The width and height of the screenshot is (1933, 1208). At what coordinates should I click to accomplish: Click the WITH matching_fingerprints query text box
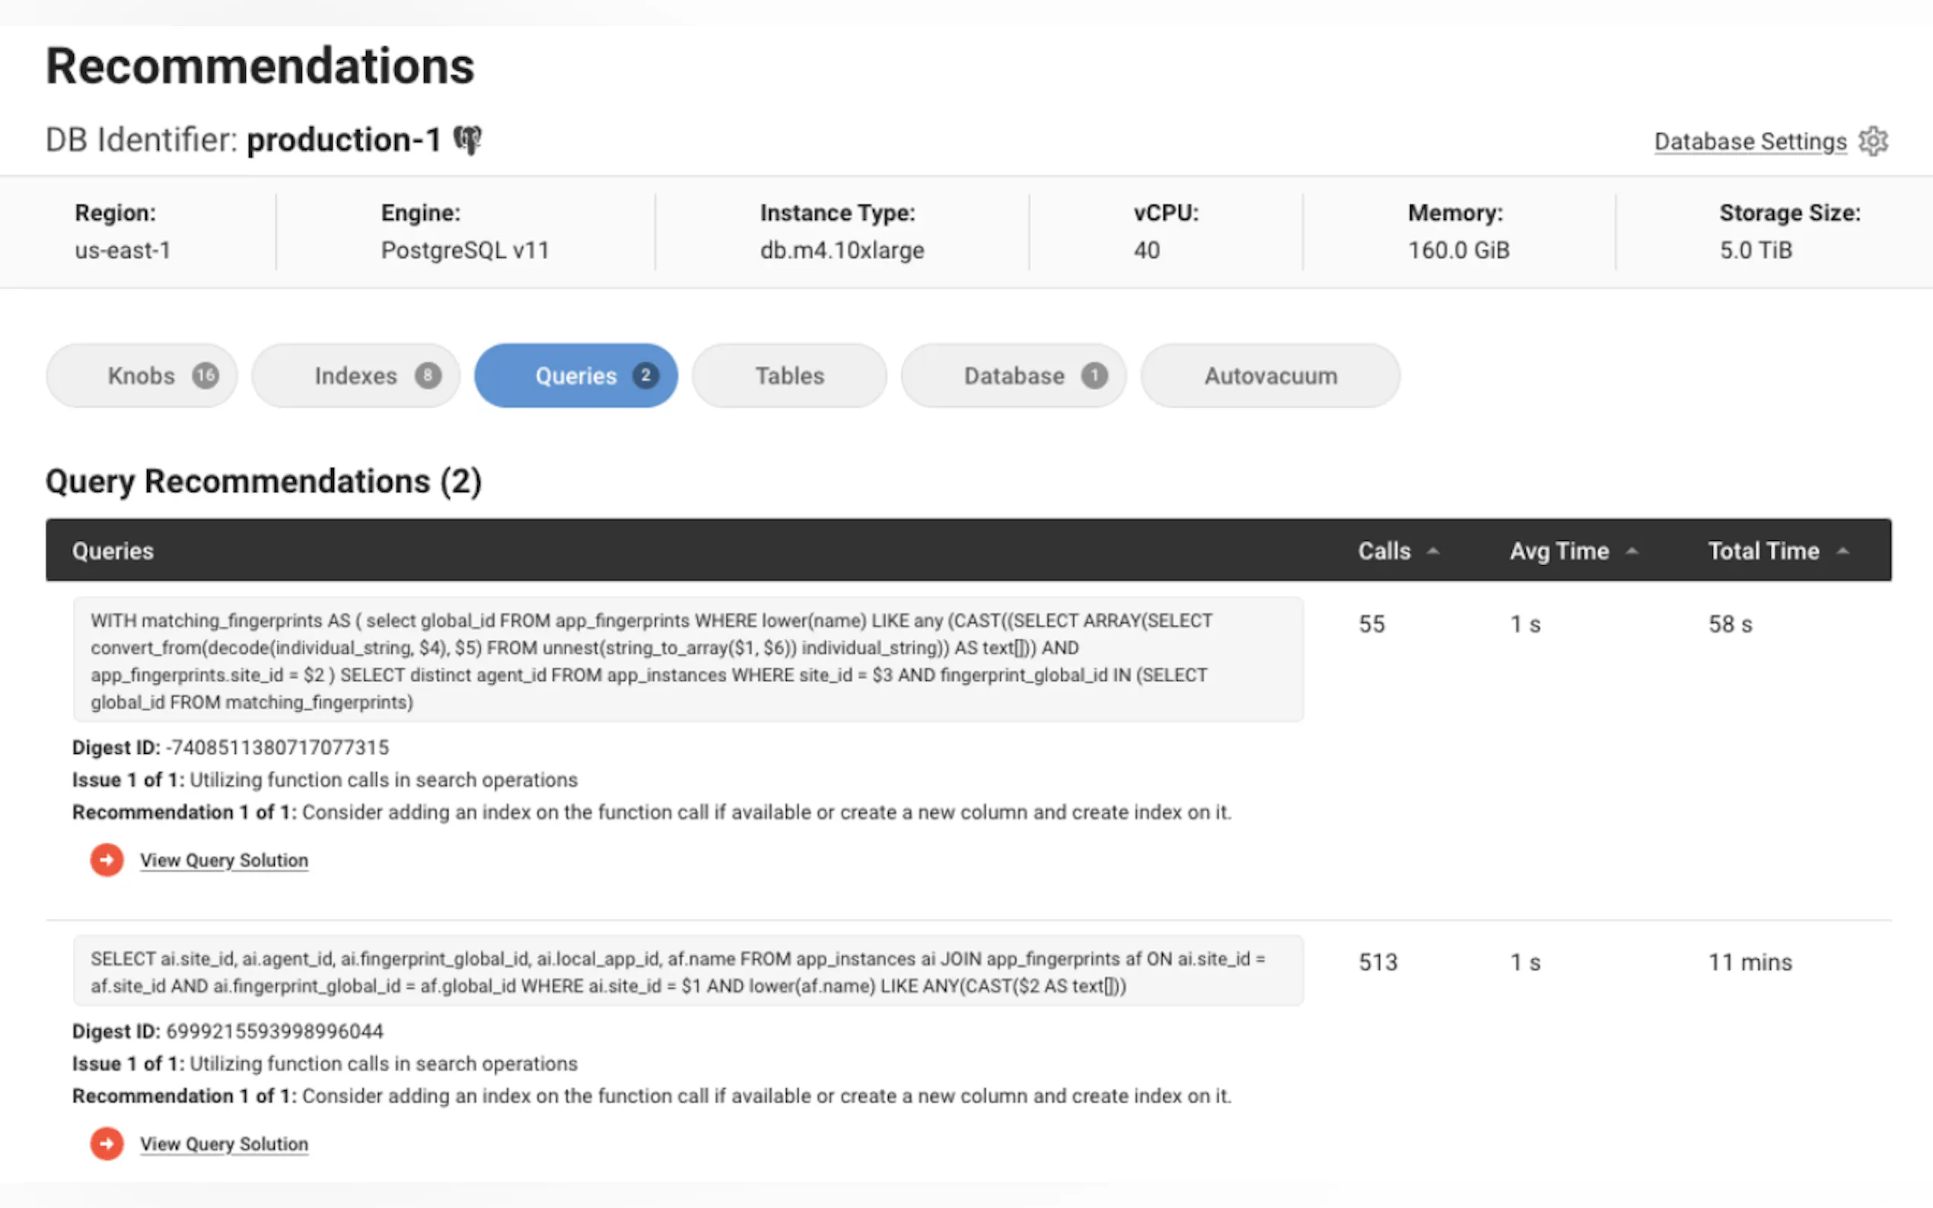click(x=687, y=661)
